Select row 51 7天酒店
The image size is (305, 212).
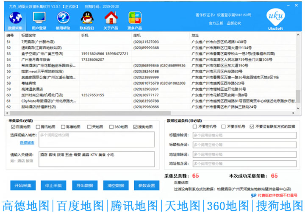pyautogui.click(x=150, y=42)
